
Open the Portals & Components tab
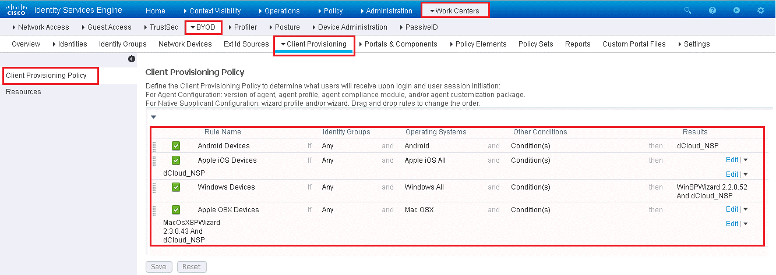[x=398, y=44]
